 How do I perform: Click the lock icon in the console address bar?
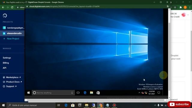pos(27,6)
